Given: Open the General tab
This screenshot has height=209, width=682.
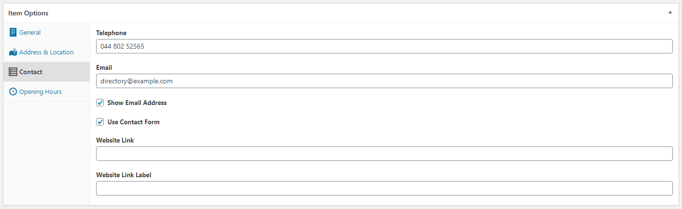Looking at the screenshot, I should (x=30, y=33).
